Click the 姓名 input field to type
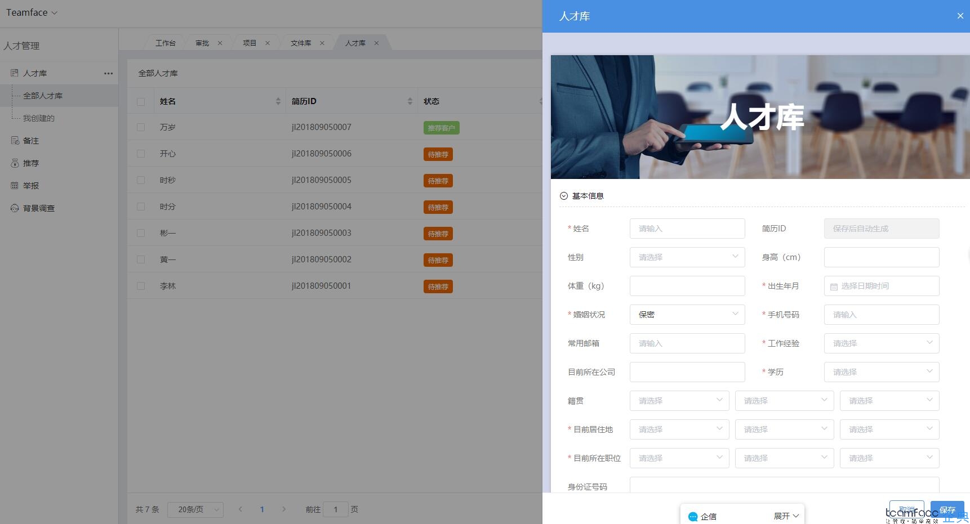The width and height of the screenshot is (970, 524). pyautogui.click(x=687, y=229)
